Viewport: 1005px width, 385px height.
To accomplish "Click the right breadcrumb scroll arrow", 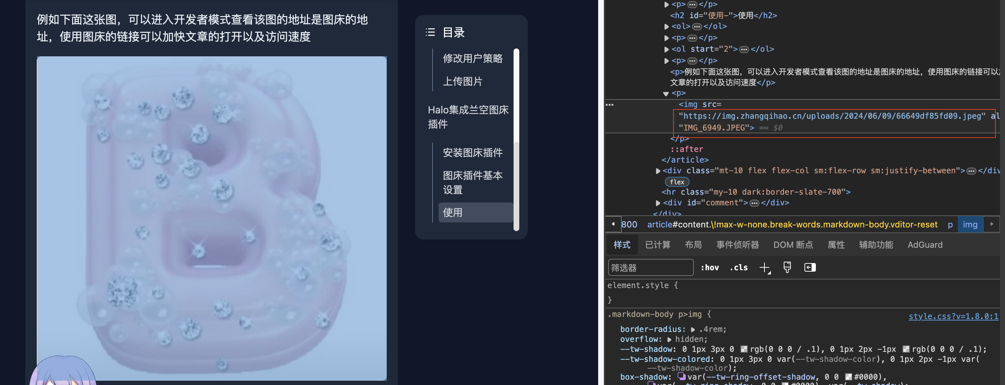I will 991,224.
